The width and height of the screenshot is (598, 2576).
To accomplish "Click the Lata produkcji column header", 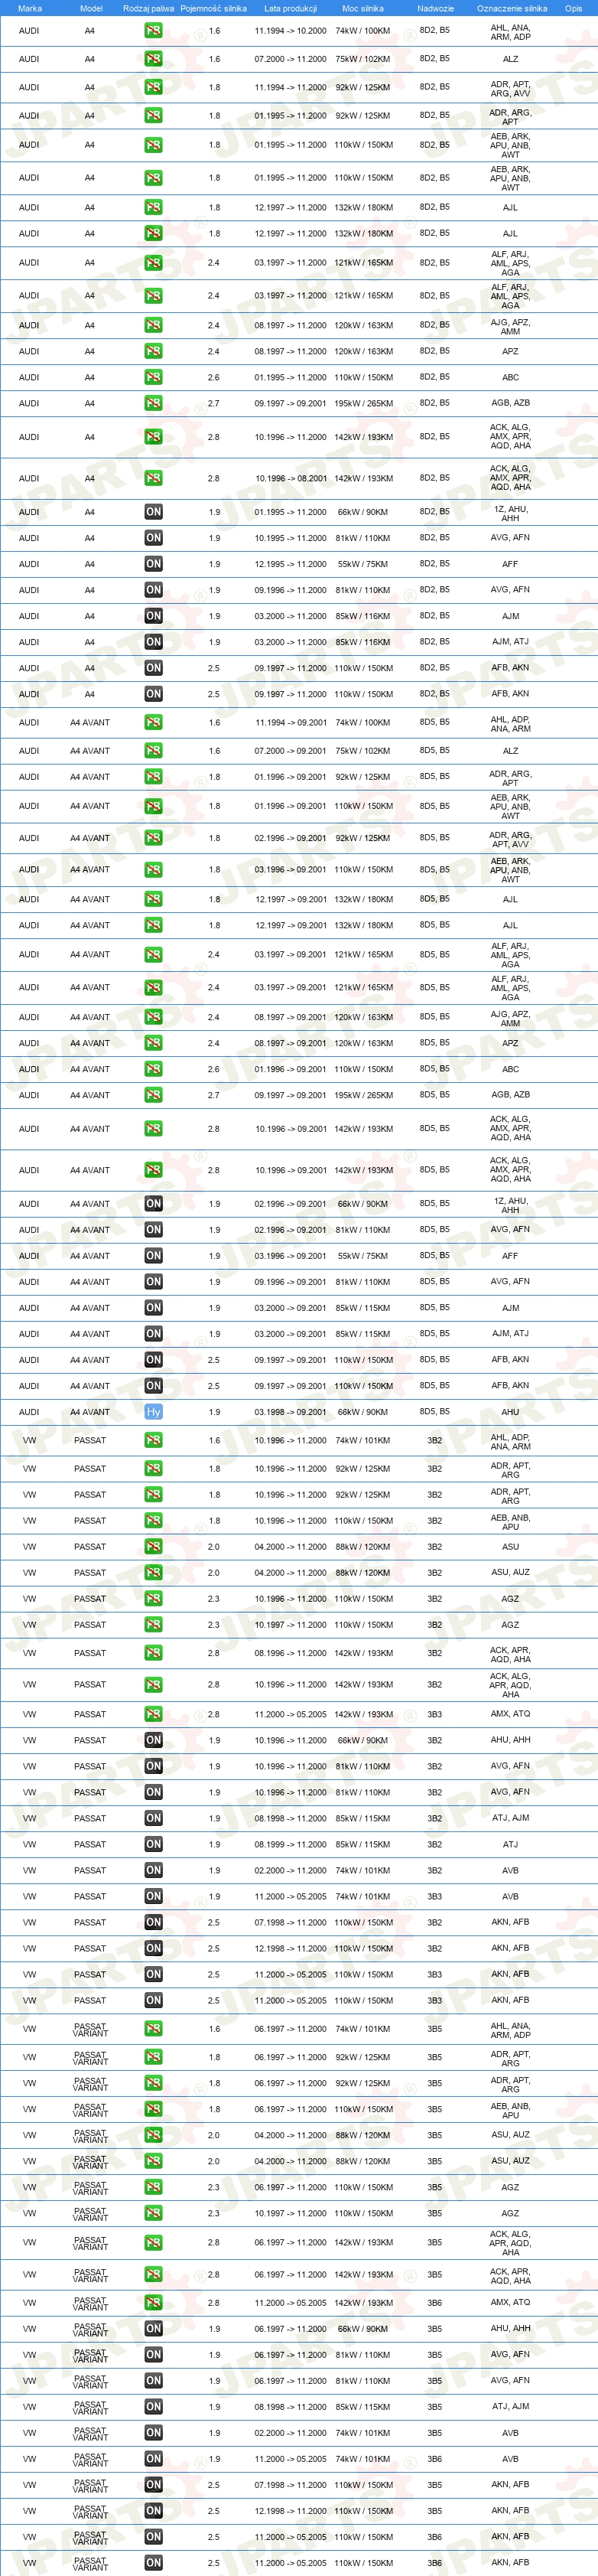I will pos(290,8).
